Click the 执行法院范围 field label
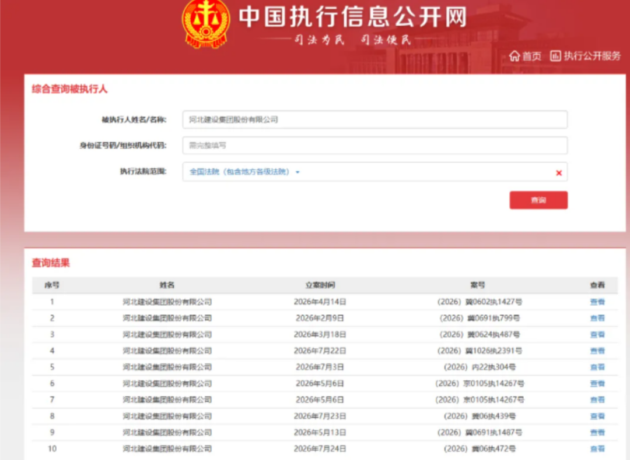Viewport: 630px width, 460px height. [x=143, y=171]
